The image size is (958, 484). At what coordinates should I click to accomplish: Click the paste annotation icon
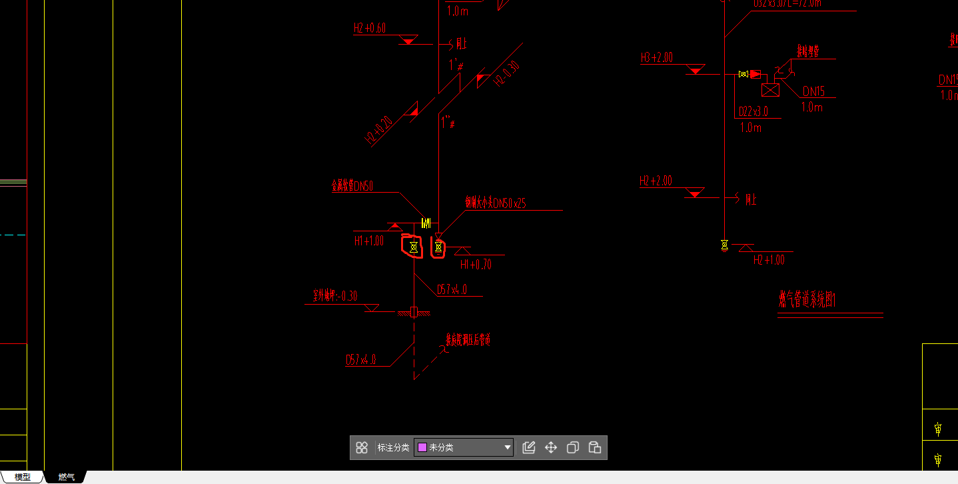tap(595, 447)
